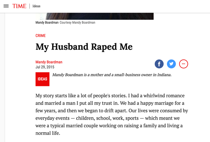The image size is (210, 142).
Task: Open the hamburger navigation menu
Action: [x=6, y=6]
